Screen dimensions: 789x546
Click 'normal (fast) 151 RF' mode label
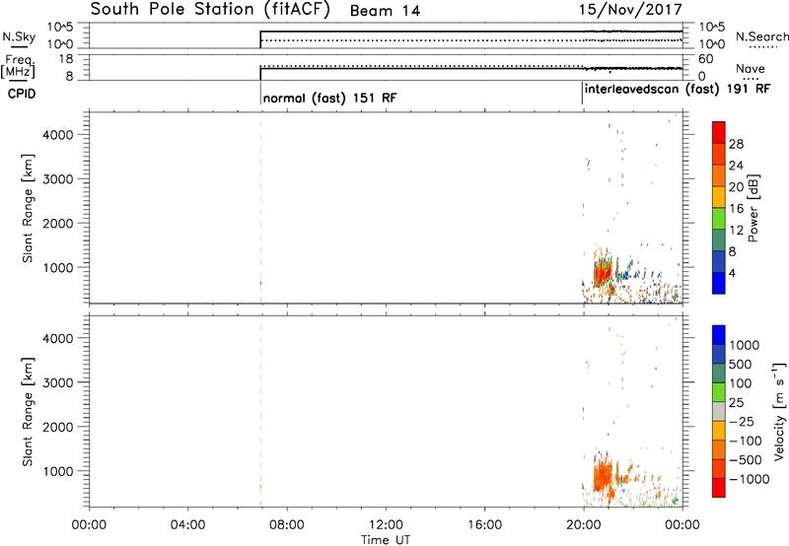pyautogui.click(x=329, y=98)
